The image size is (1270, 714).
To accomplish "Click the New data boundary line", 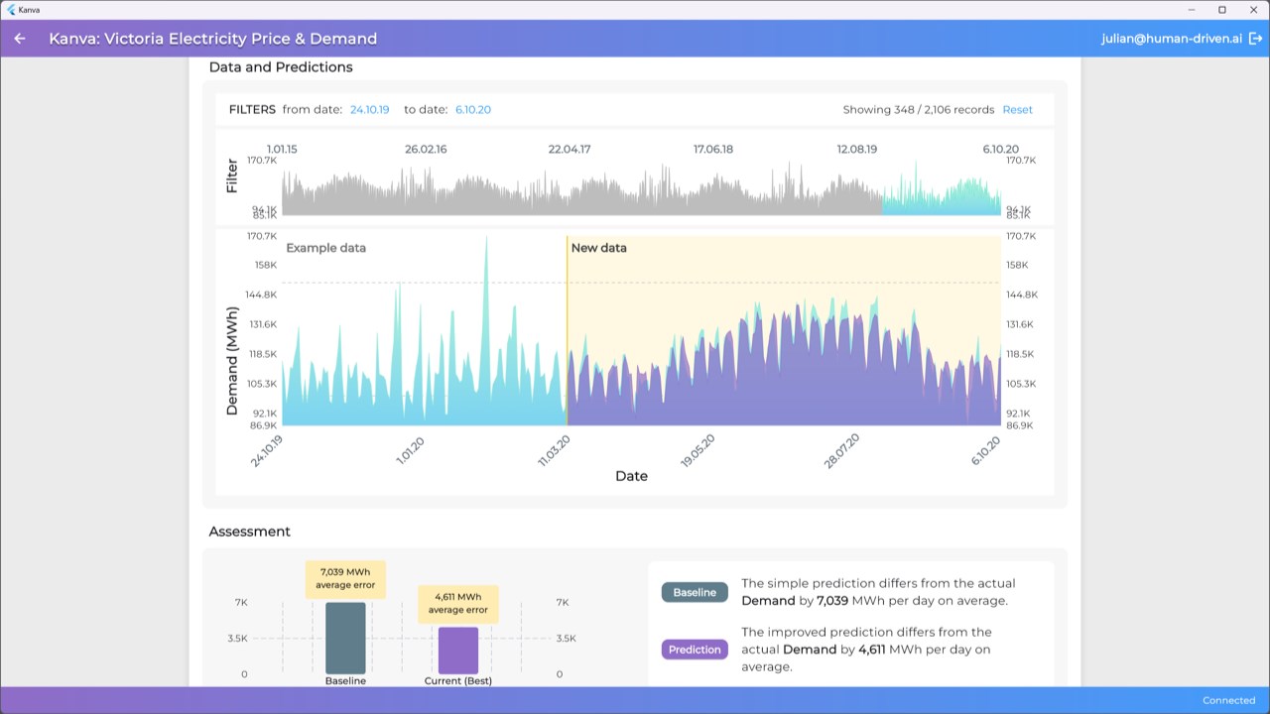I will (567, 330).
